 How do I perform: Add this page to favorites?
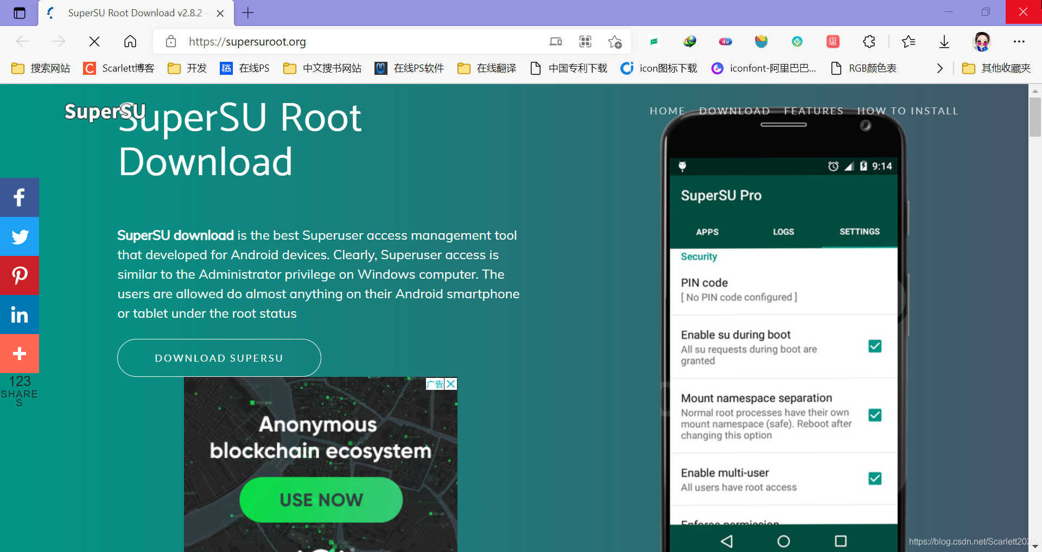[x=615, y=41]
